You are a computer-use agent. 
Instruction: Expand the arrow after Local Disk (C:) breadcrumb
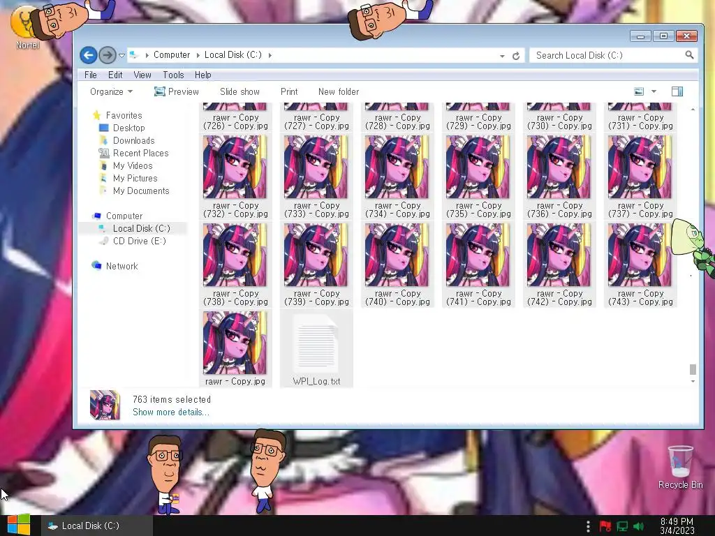click(270, 55)
